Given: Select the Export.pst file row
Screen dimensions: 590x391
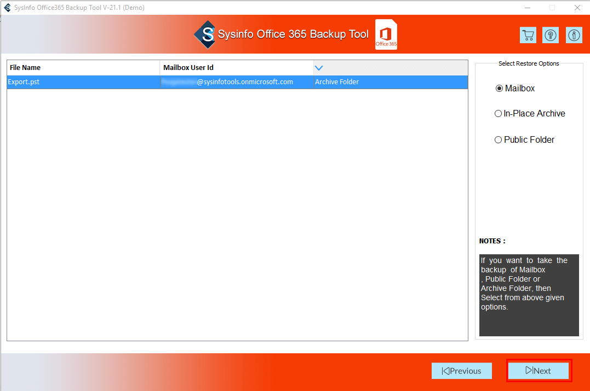Looking at the screenshot, I should pyautogui.click(x=237, y=82).
